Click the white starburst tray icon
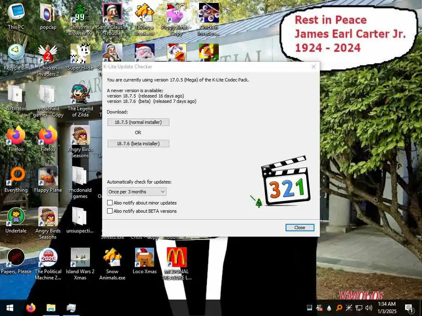Viewport: 422px width, 316px height. click(349, 308)
